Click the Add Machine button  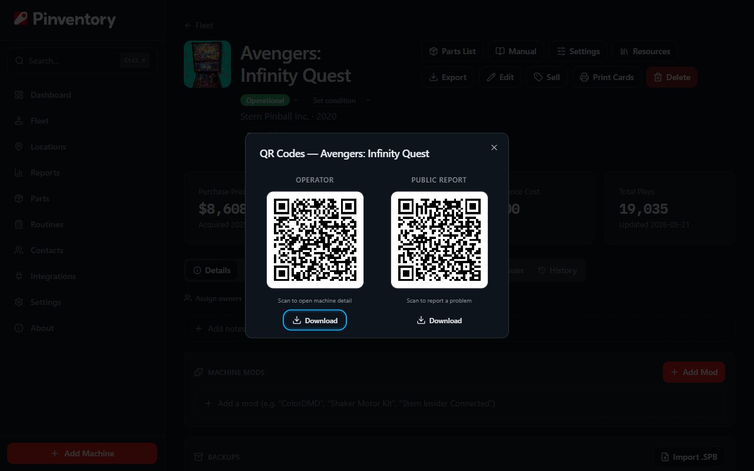[x=82, y=453]
